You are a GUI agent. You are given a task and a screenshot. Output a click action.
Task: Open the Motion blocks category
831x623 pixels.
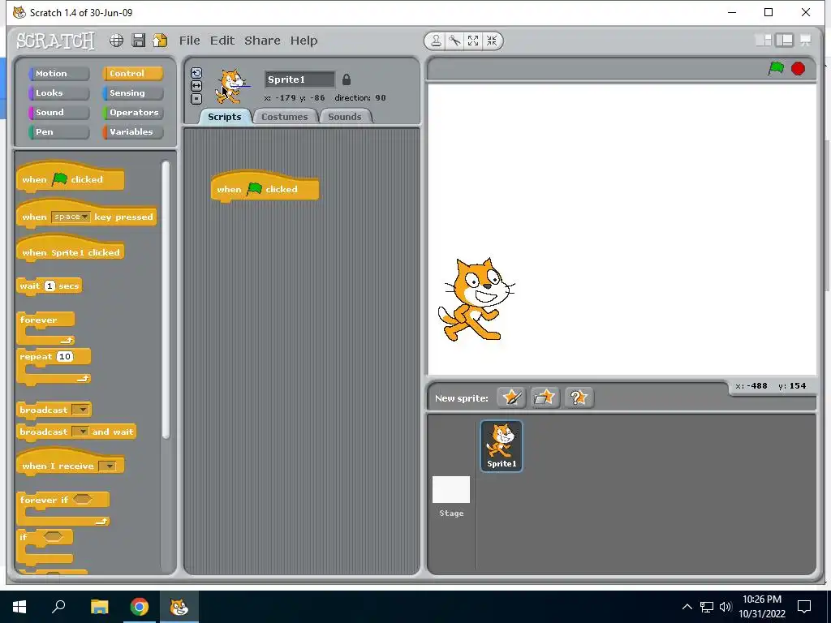pyautogui.click(x=58, y=74)
